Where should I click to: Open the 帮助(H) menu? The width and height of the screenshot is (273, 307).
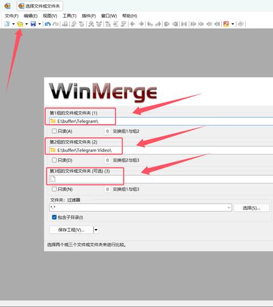click(x=130, y=16)
